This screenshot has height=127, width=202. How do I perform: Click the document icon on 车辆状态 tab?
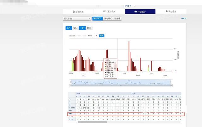click(74, 12)
